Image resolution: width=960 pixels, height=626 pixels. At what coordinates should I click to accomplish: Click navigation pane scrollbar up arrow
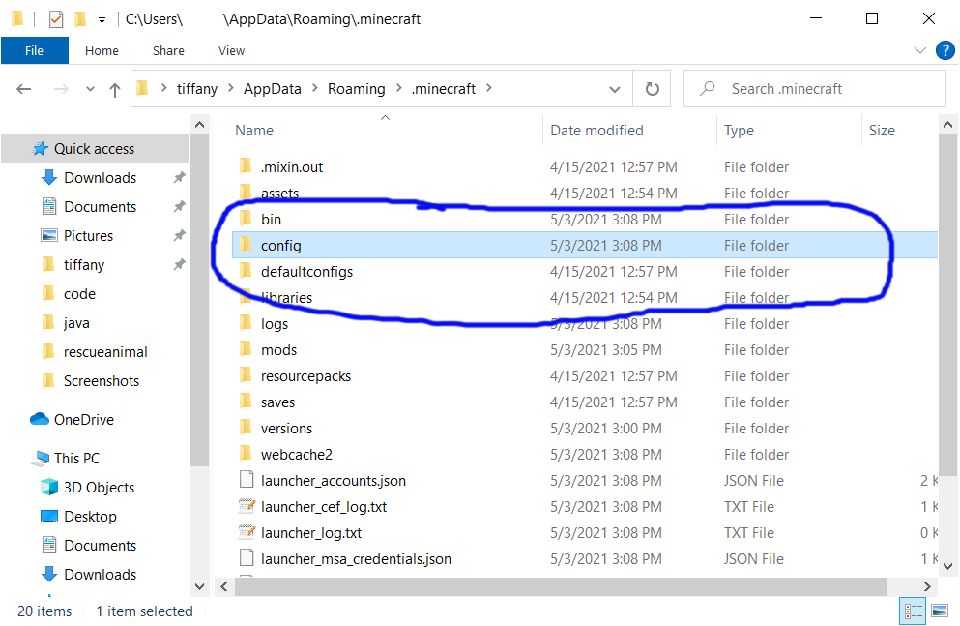pyautogui.click(x=199, y=125)
